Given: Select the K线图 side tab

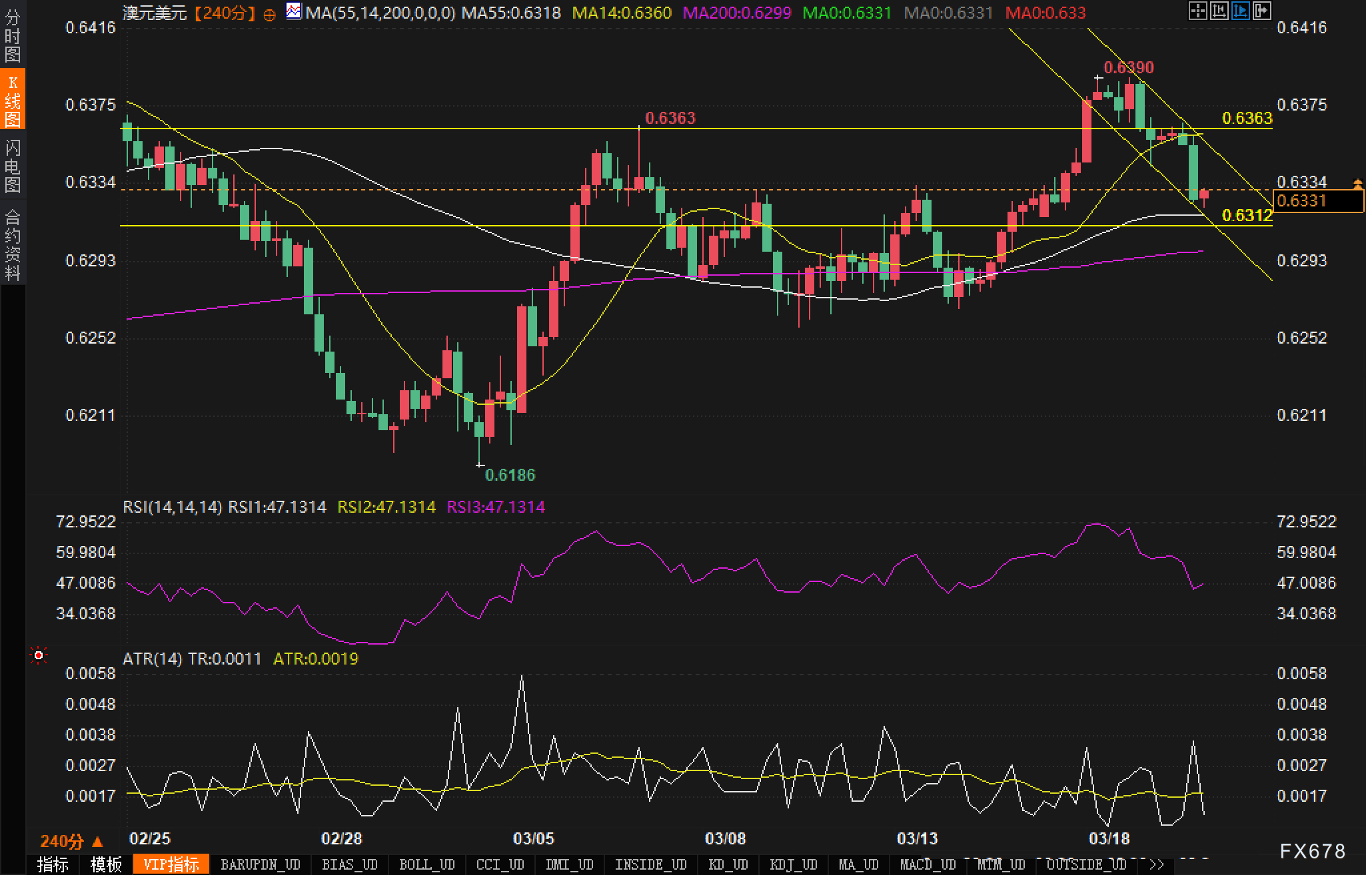Looking at the screenshot, I should [13, 100].
